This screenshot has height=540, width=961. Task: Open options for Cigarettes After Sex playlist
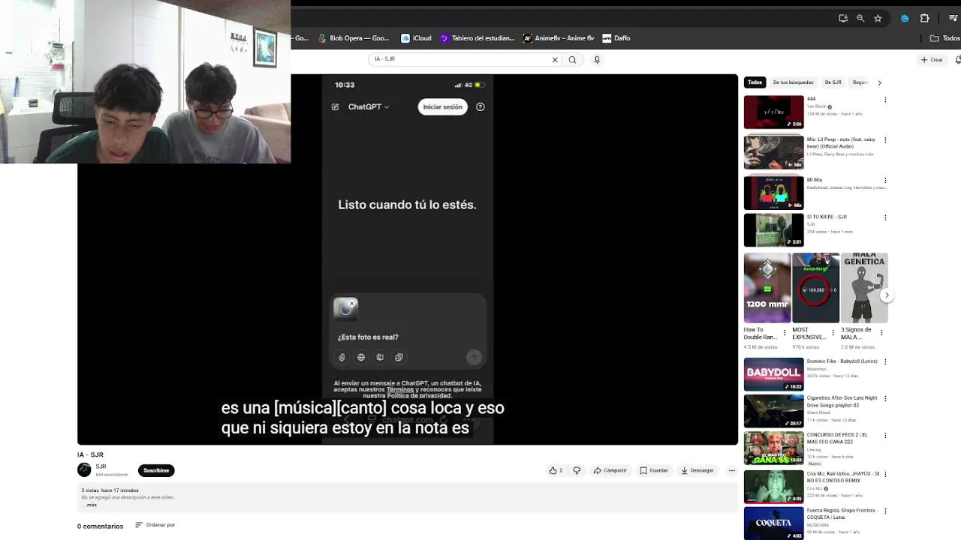point(885,398)
